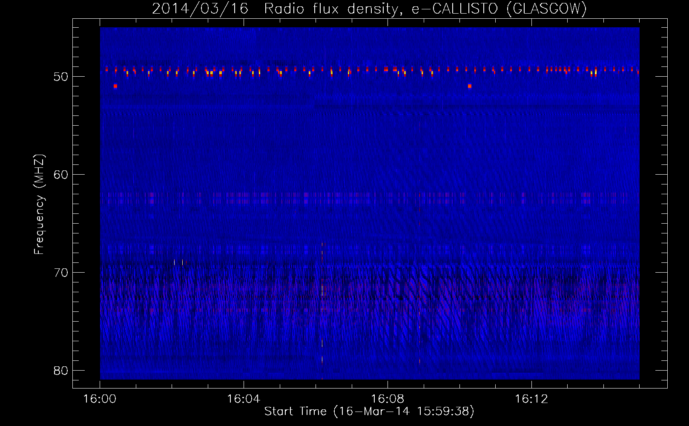Viewport: 689px width, 426px height.
Task: Click the vertical yellow-red spike near 16:06
Action: click(x=322, y=311)
